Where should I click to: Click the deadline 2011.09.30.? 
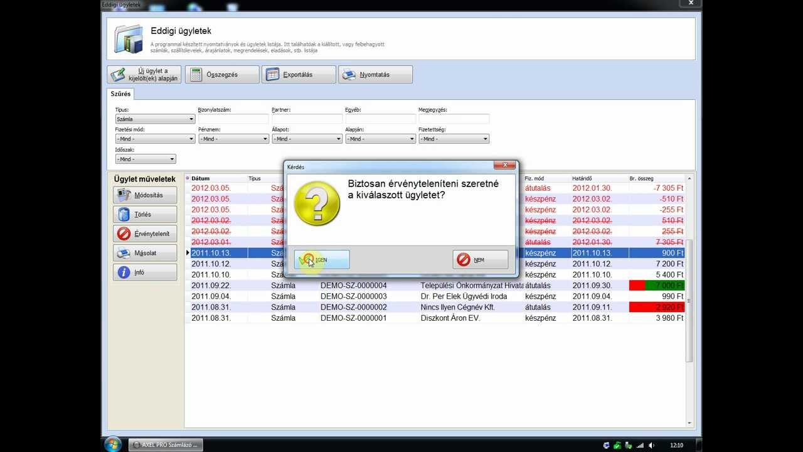592,286
